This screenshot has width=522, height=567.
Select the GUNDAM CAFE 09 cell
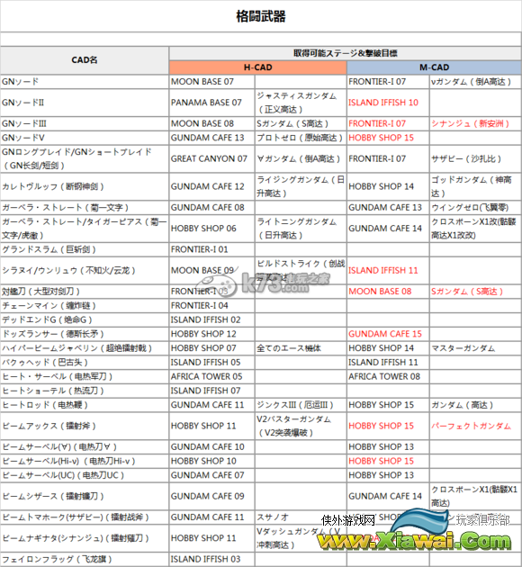211,496
